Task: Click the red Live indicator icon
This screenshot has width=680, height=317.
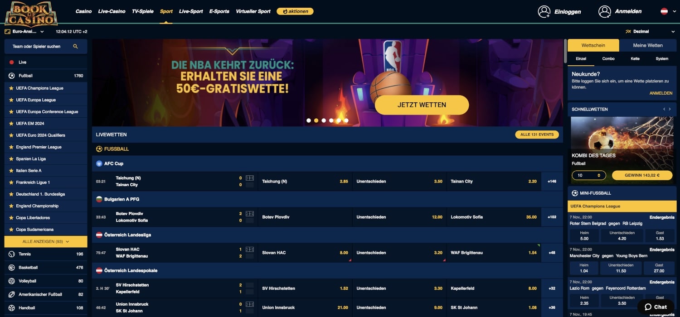Action: (x=11, y=62)
